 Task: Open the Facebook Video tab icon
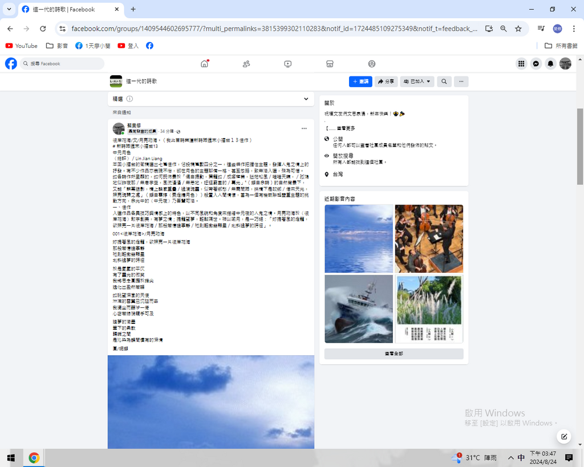point(288,64)
